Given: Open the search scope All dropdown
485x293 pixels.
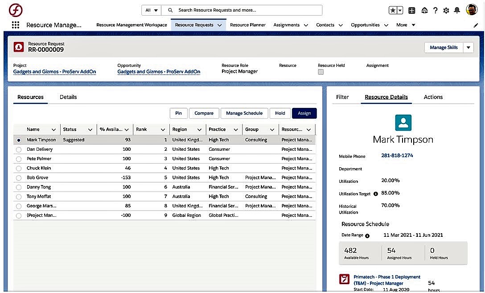Looking at the screenshot, I should click(x=152, y=10).
